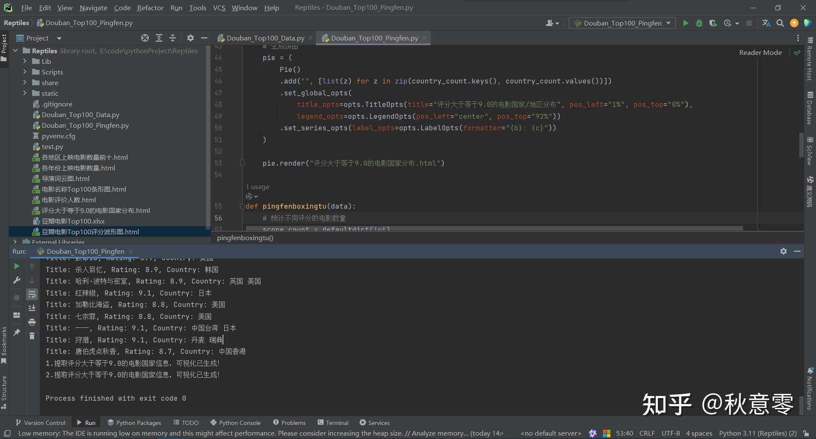Clear the run console output
This screenshot has width=816, height=439.
tap(32, 336)
